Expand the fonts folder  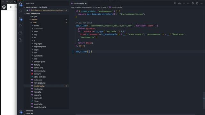click(36, 32)
